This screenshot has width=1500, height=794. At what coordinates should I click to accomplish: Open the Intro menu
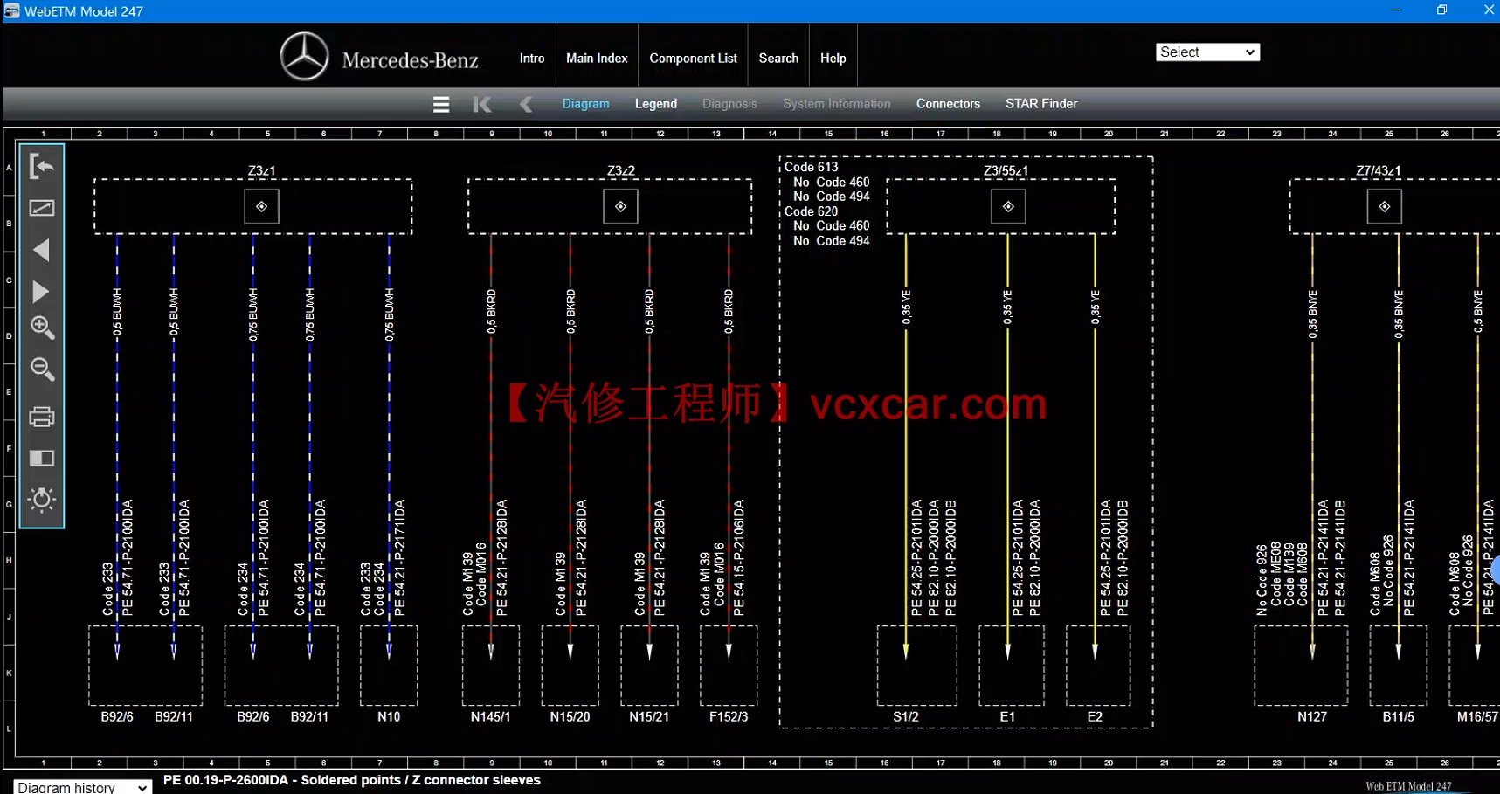click(531, 59)
